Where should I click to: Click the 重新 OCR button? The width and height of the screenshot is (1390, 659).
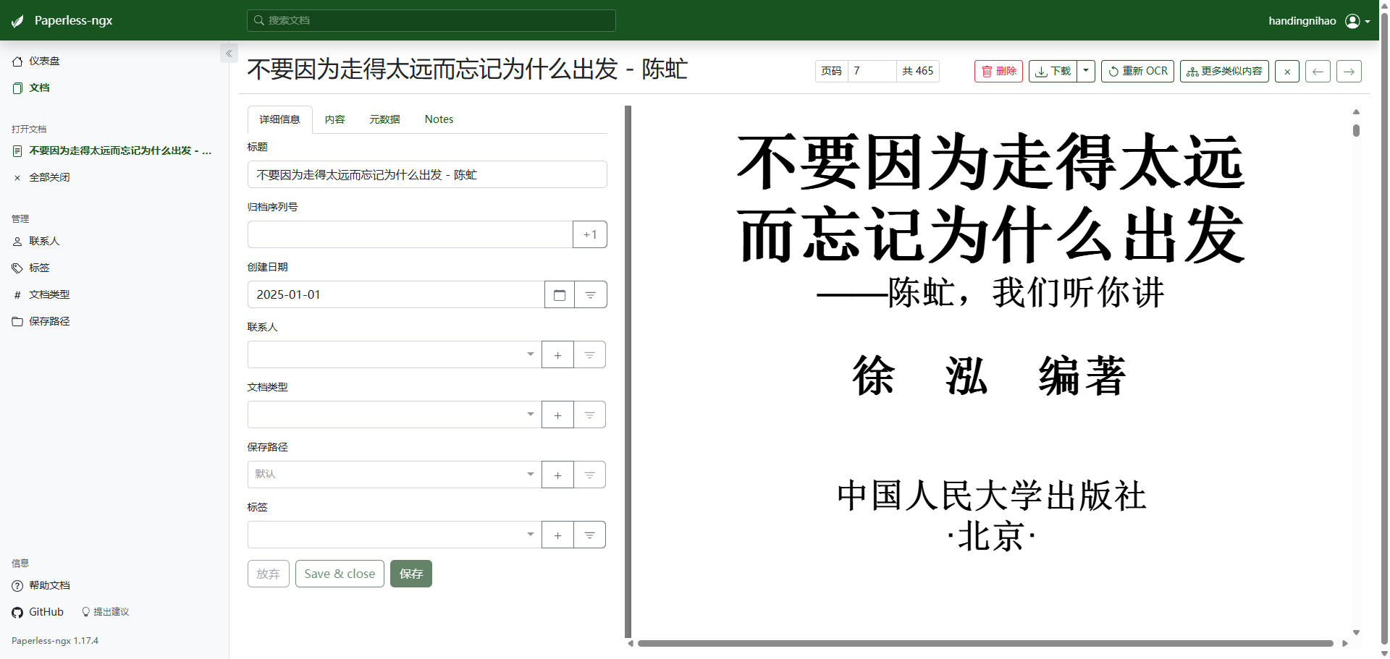1137,71
